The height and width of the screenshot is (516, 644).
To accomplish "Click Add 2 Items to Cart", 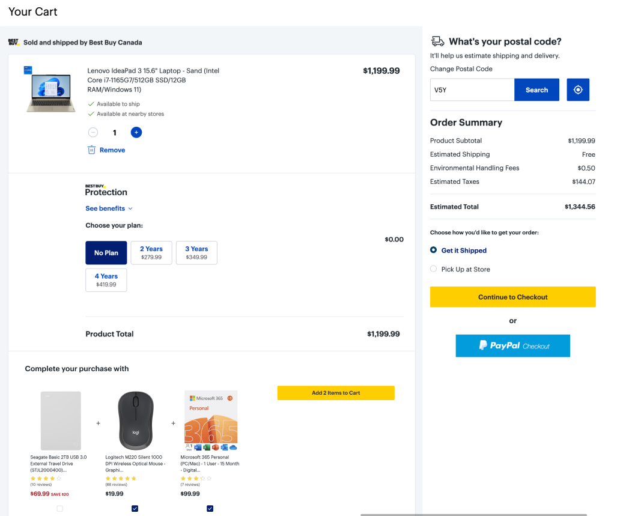I will click(x=336, y=393).
